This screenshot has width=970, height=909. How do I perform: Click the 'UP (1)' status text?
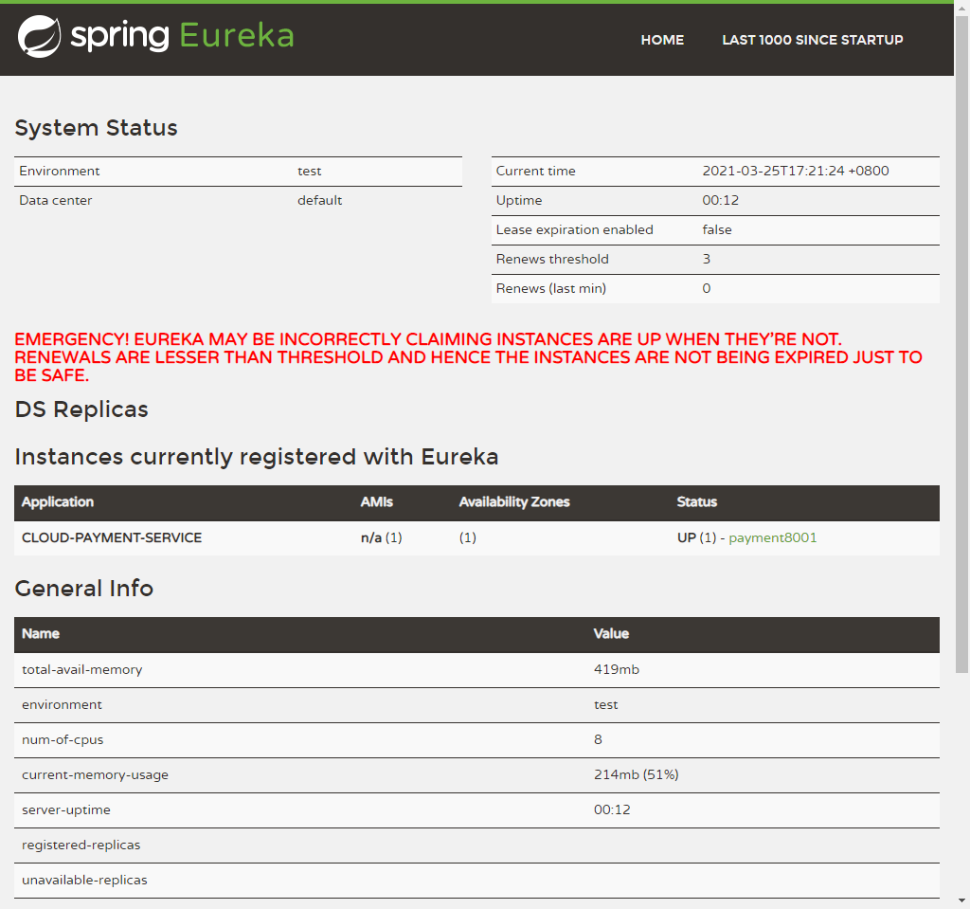pyautogui.click(x=696, y=537)
